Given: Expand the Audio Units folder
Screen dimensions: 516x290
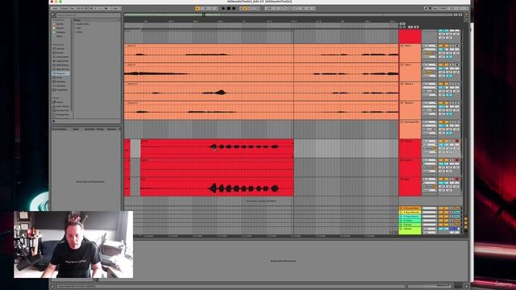Looking at the screenshot, I should (x=75, y=24).
